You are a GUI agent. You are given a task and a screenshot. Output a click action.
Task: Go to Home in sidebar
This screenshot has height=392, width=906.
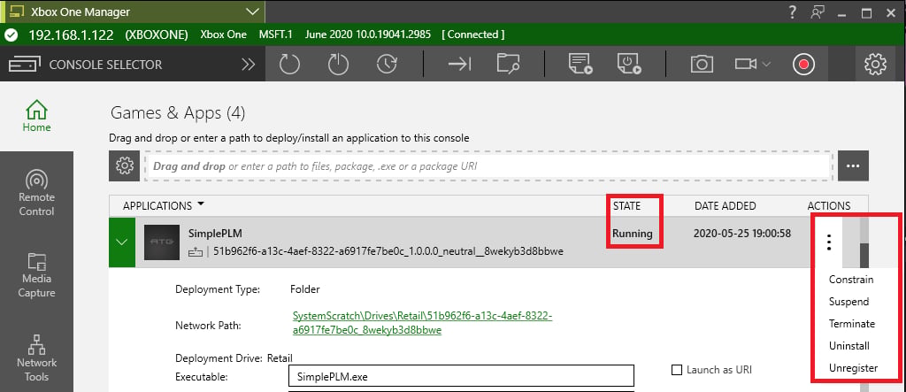36,116
